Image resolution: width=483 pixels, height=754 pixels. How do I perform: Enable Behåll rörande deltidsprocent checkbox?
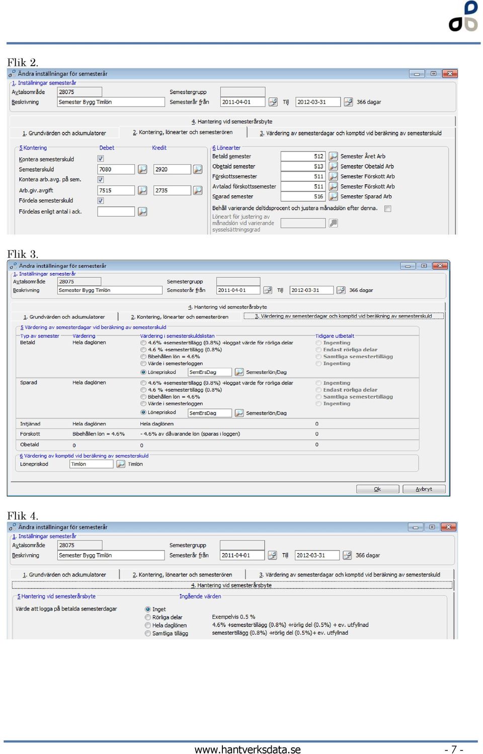(388, 208)
